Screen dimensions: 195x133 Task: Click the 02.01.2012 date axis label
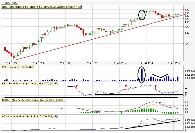point(93,63)
